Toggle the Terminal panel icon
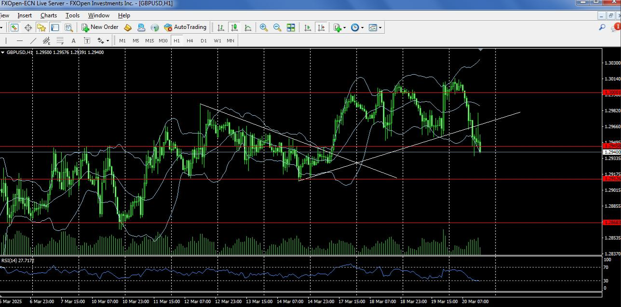The width and height of the screenshot is (621, 307). pyautogui.click(x=55, y=27)
